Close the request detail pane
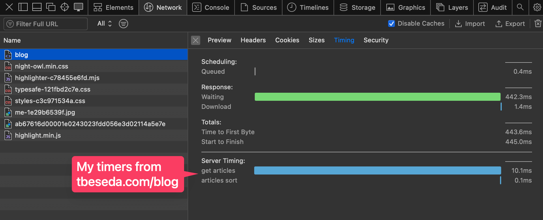 [196, 40]
